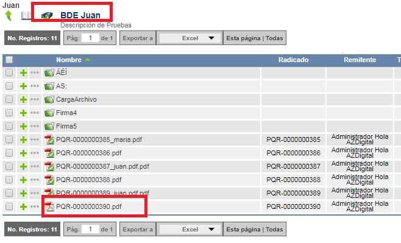Click PDF icon of PQR-0000000388.pdf
Image resolution: width=401 pixels, height=243 pixels.
pos(49,180)
